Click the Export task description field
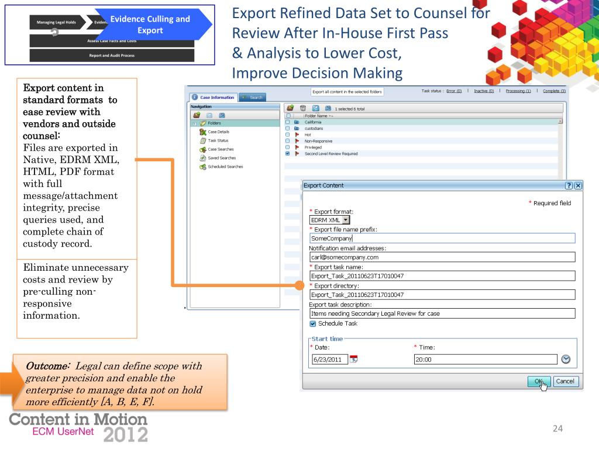 tap(442, 313)
